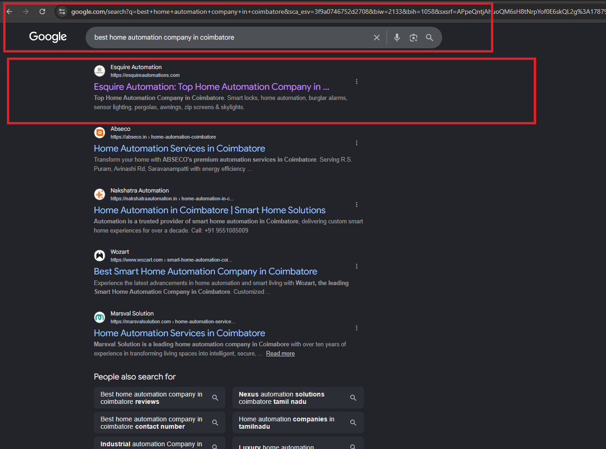Screen dimensions: 606x449
Task: Open Esquire Automation: Top Home Automation Company link
Action: [x=212, y=87]
